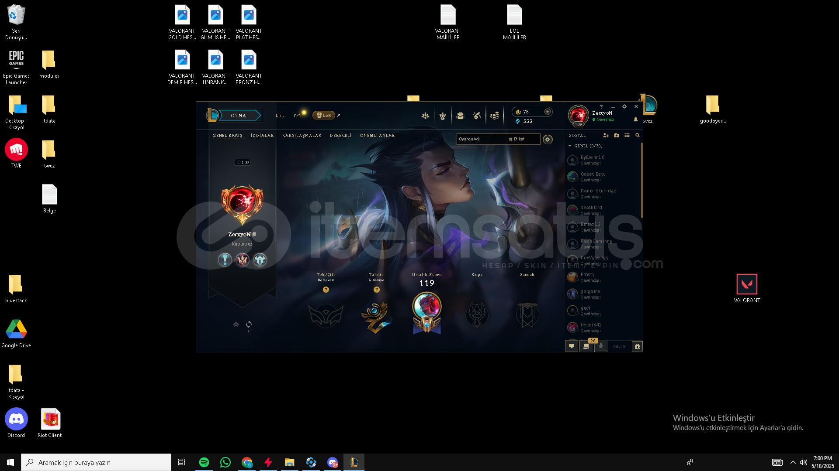839x471 pixels.
Task: Click the OYNA play button
Action: (x=239, y=116)
